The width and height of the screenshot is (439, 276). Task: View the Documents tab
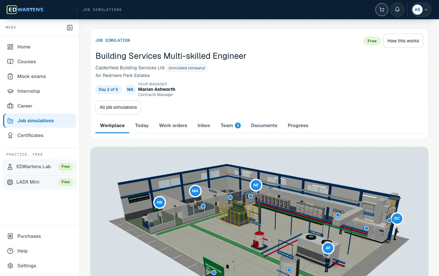(264, 125)
